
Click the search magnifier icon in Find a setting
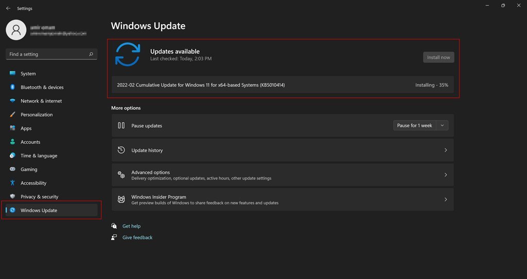[x=91, y=54]
